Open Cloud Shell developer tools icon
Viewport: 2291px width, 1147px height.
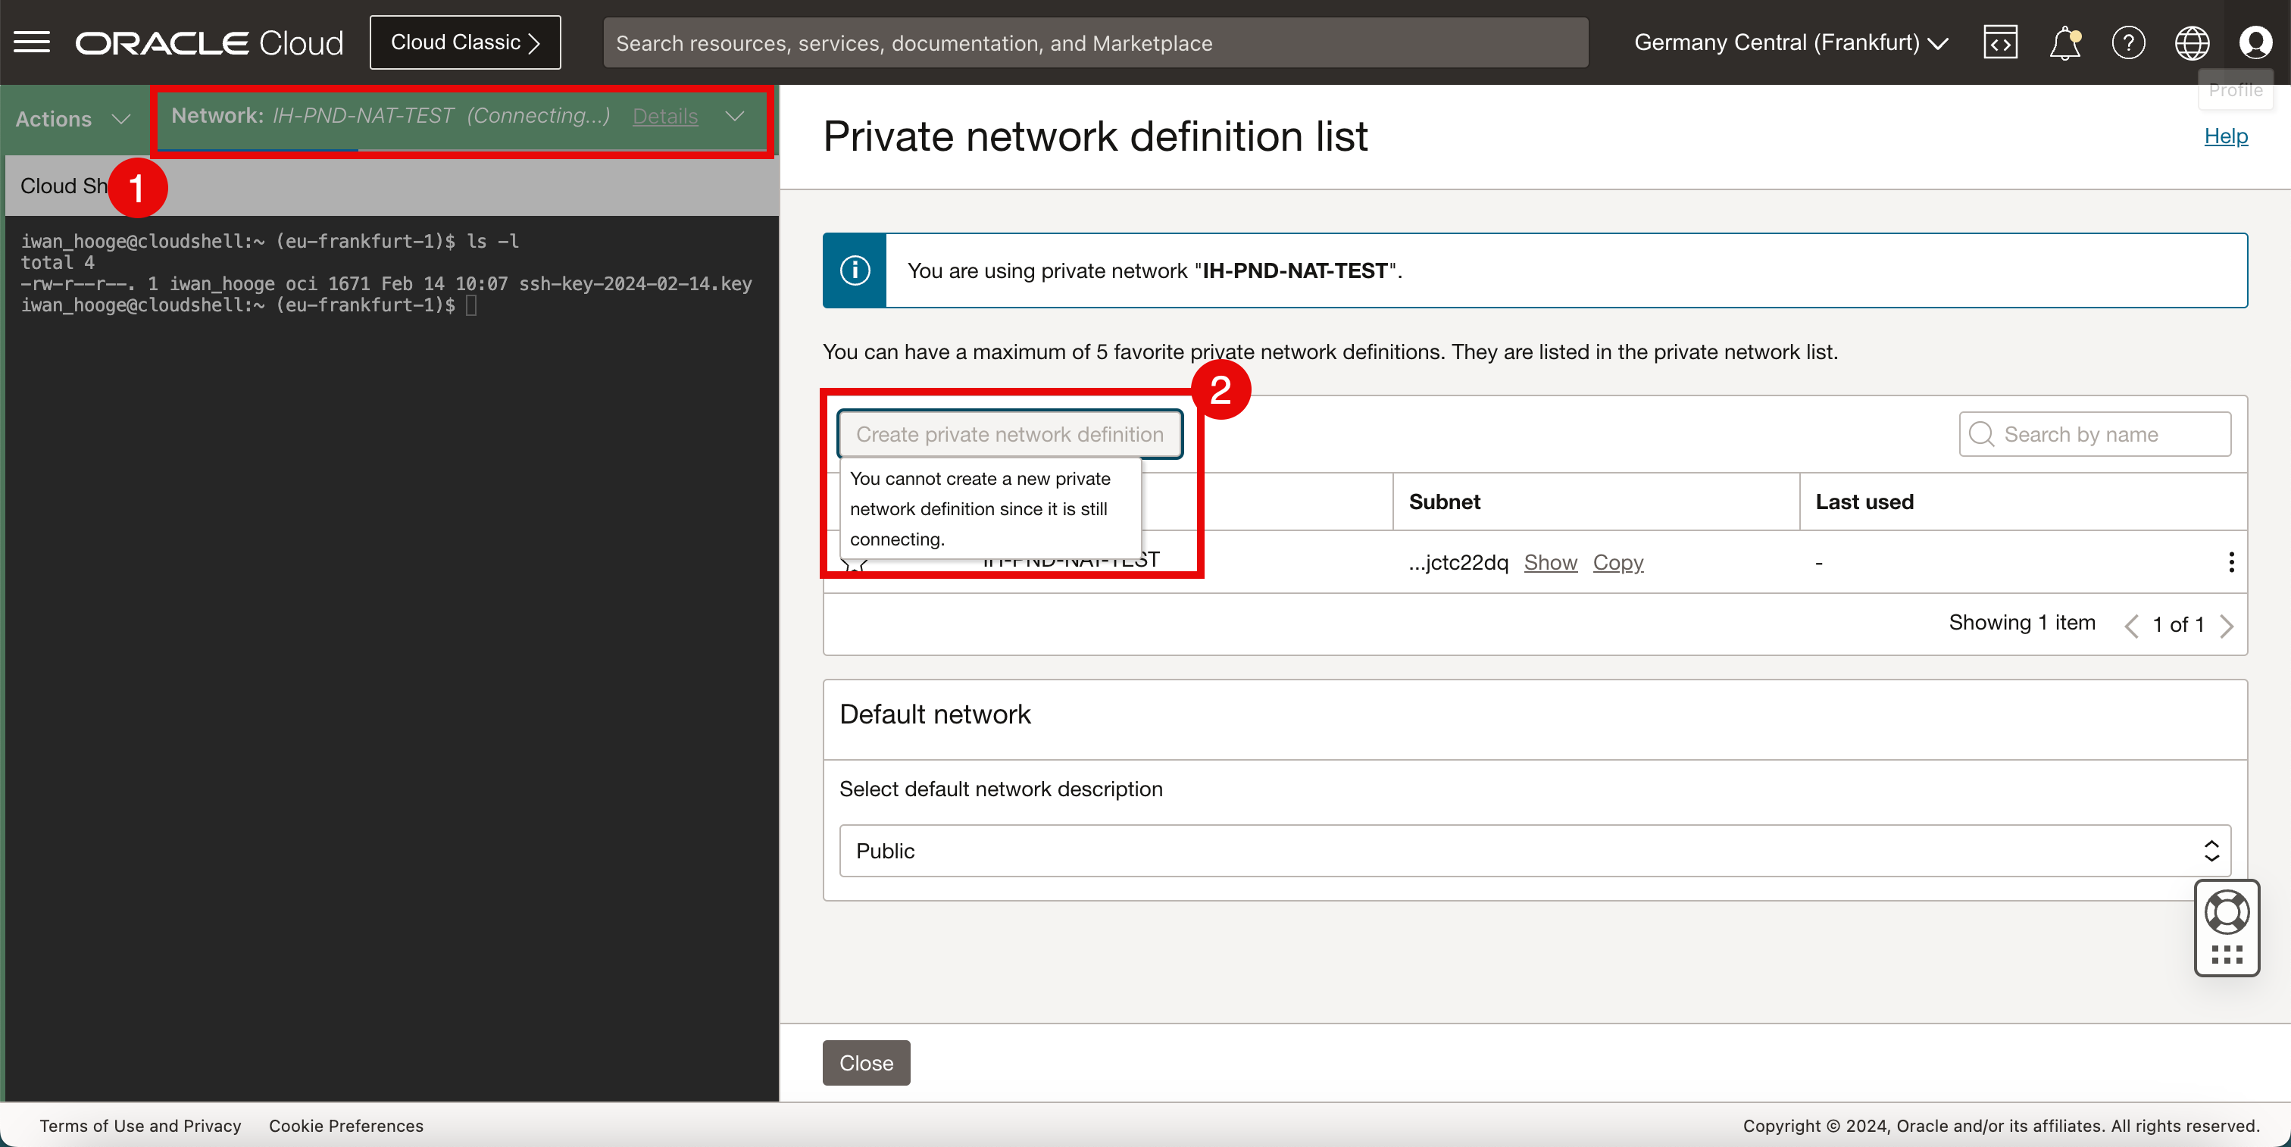(2000, 42)
